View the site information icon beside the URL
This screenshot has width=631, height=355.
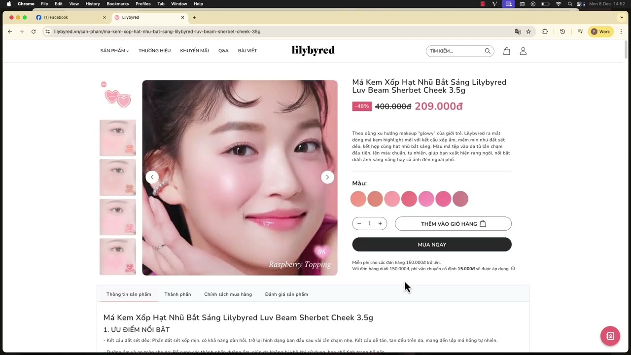point(47,32)
